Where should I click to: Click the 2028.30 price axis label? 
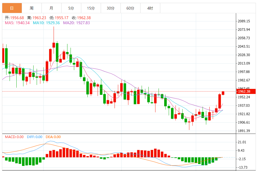tap(244, 55)
